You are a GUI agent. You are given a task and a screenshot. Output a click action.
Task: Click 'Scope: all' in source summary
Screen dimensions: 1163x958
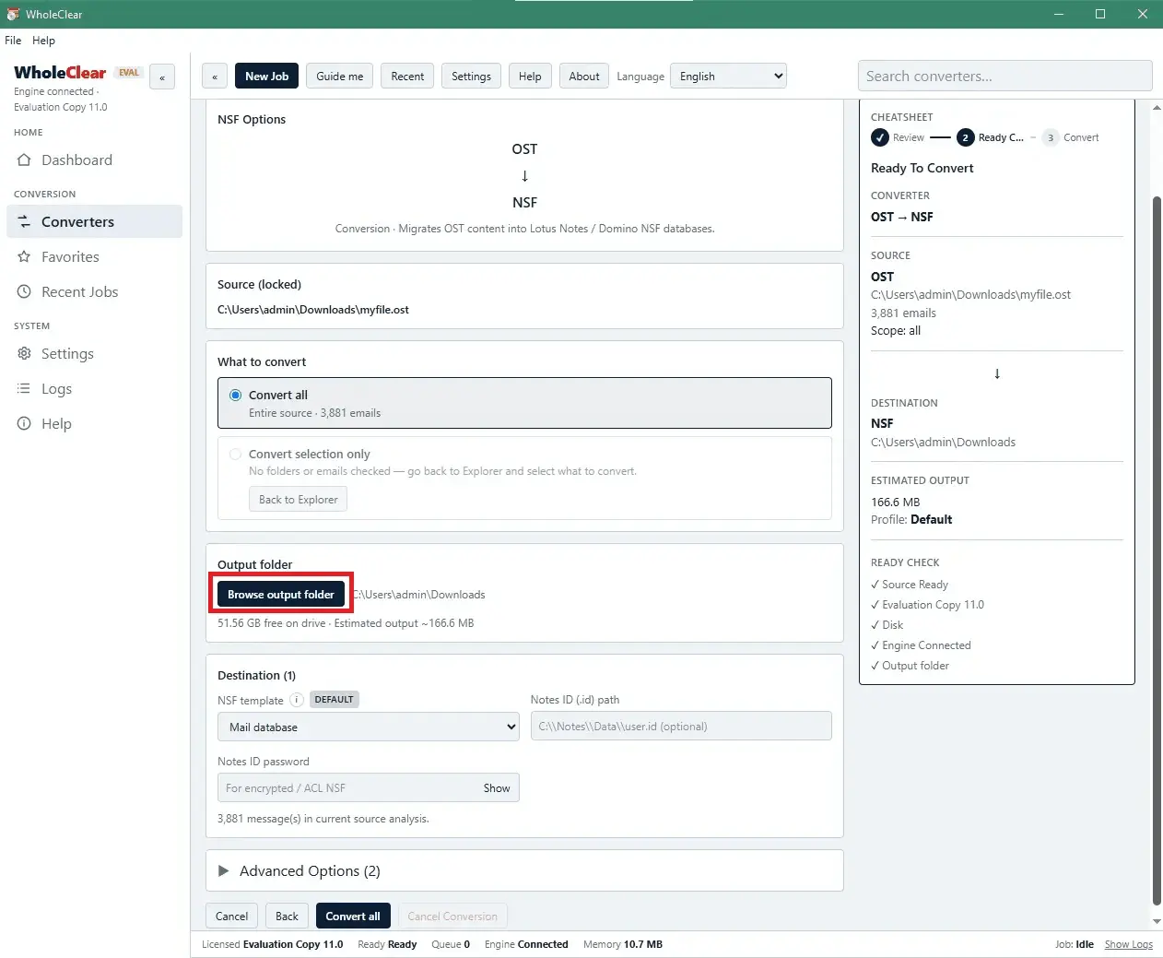pyautogui.click(x=896, y=331)
